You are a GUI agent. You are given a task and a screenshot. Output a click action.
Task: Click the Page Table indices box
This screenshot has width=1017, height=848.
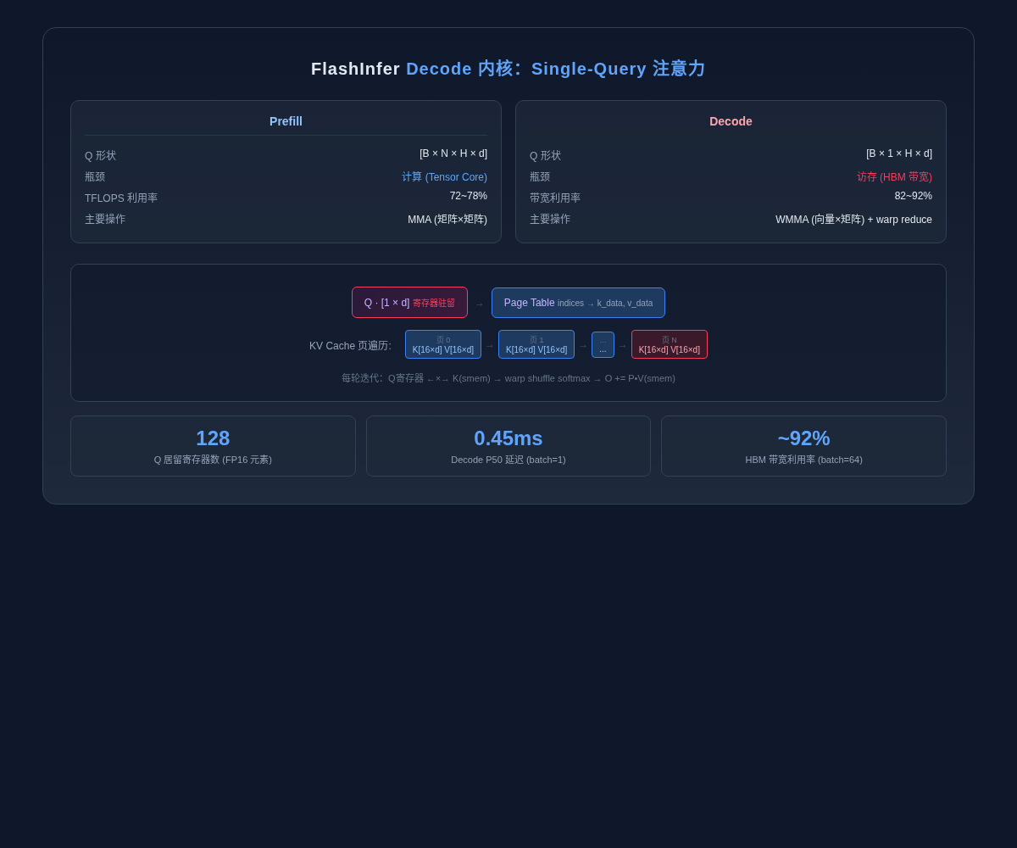(x=578, y=303)
